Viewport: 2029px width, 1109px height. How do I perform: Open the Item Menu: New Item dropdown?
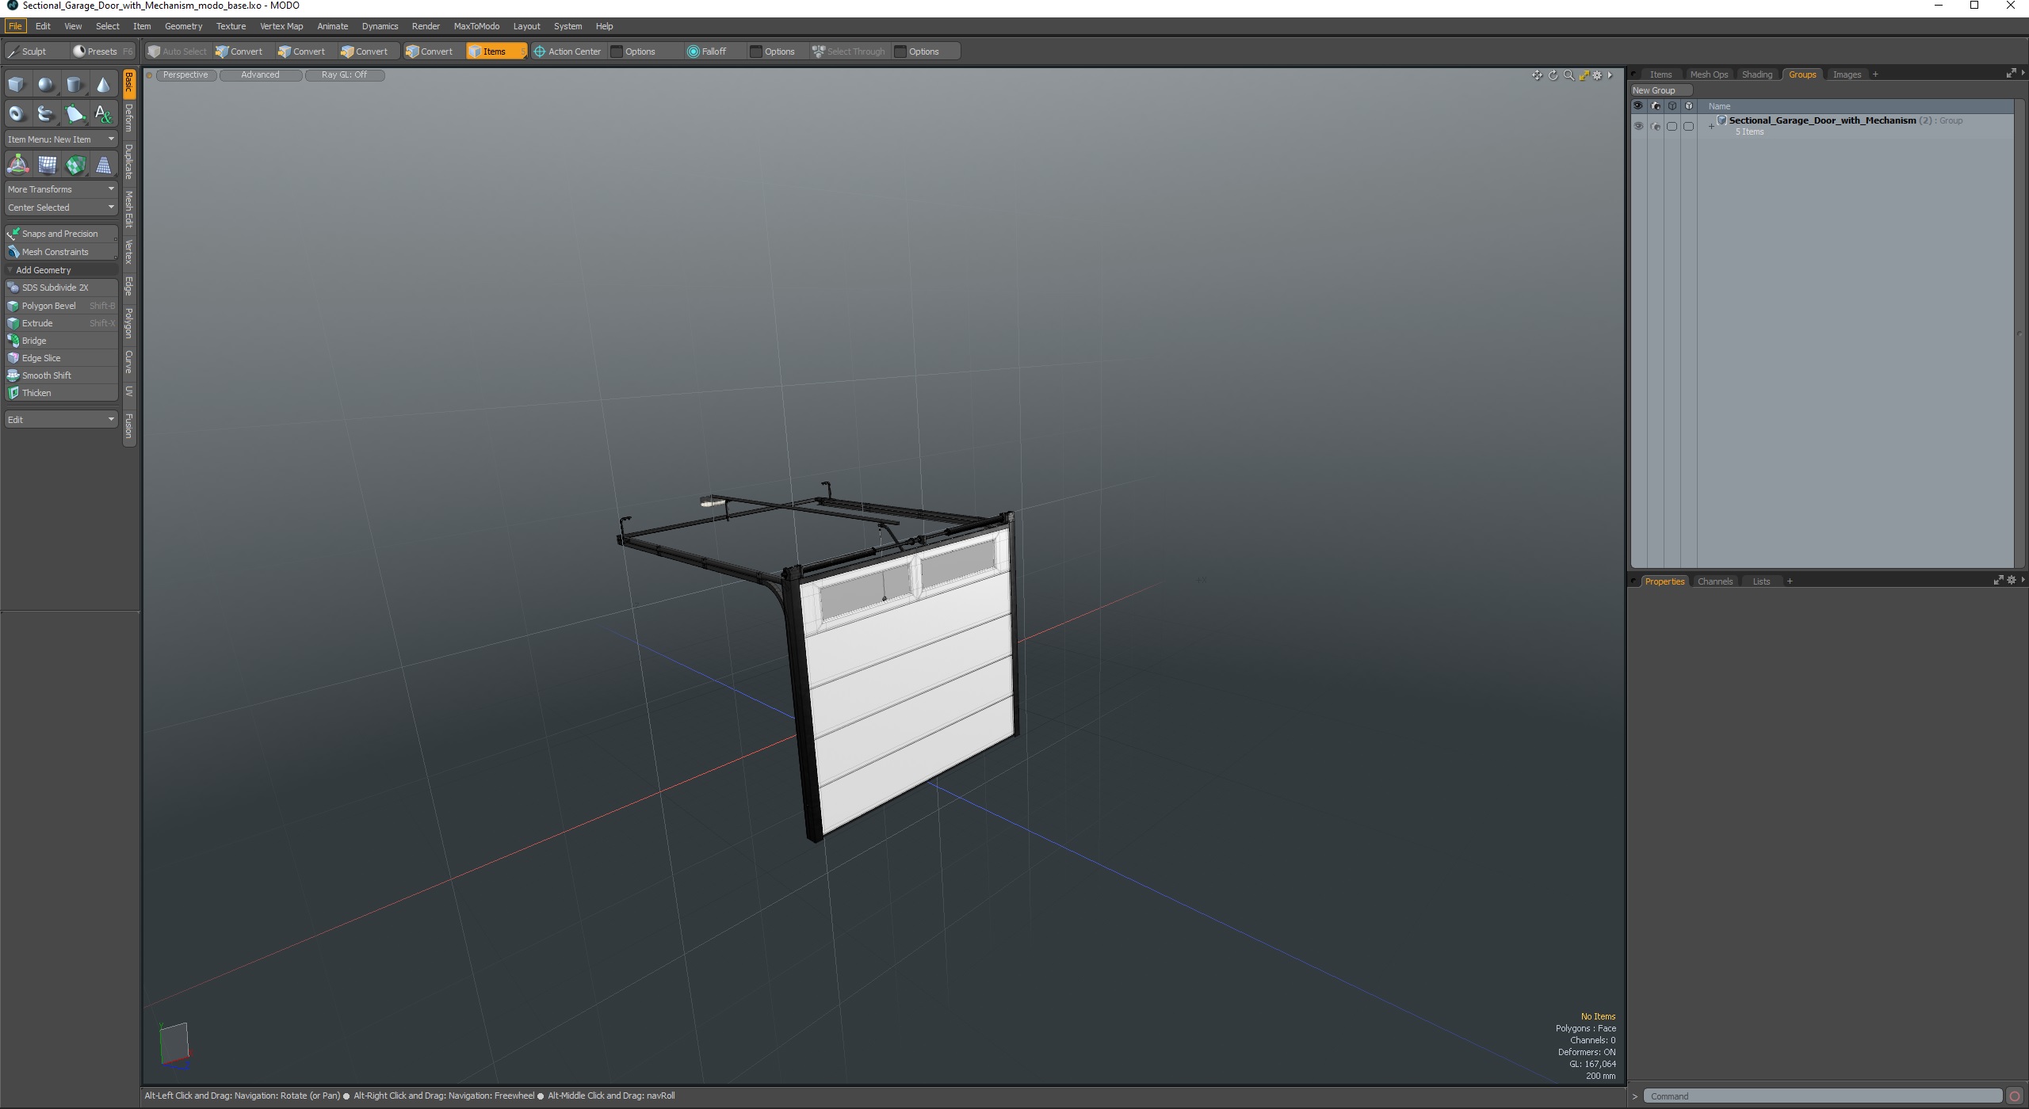pos(61,139)
